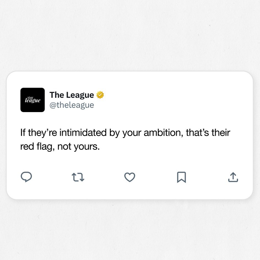260x260 pixels.
Task: Toggle the bookmark ribbon to save the post
Action: click(182, 177)
